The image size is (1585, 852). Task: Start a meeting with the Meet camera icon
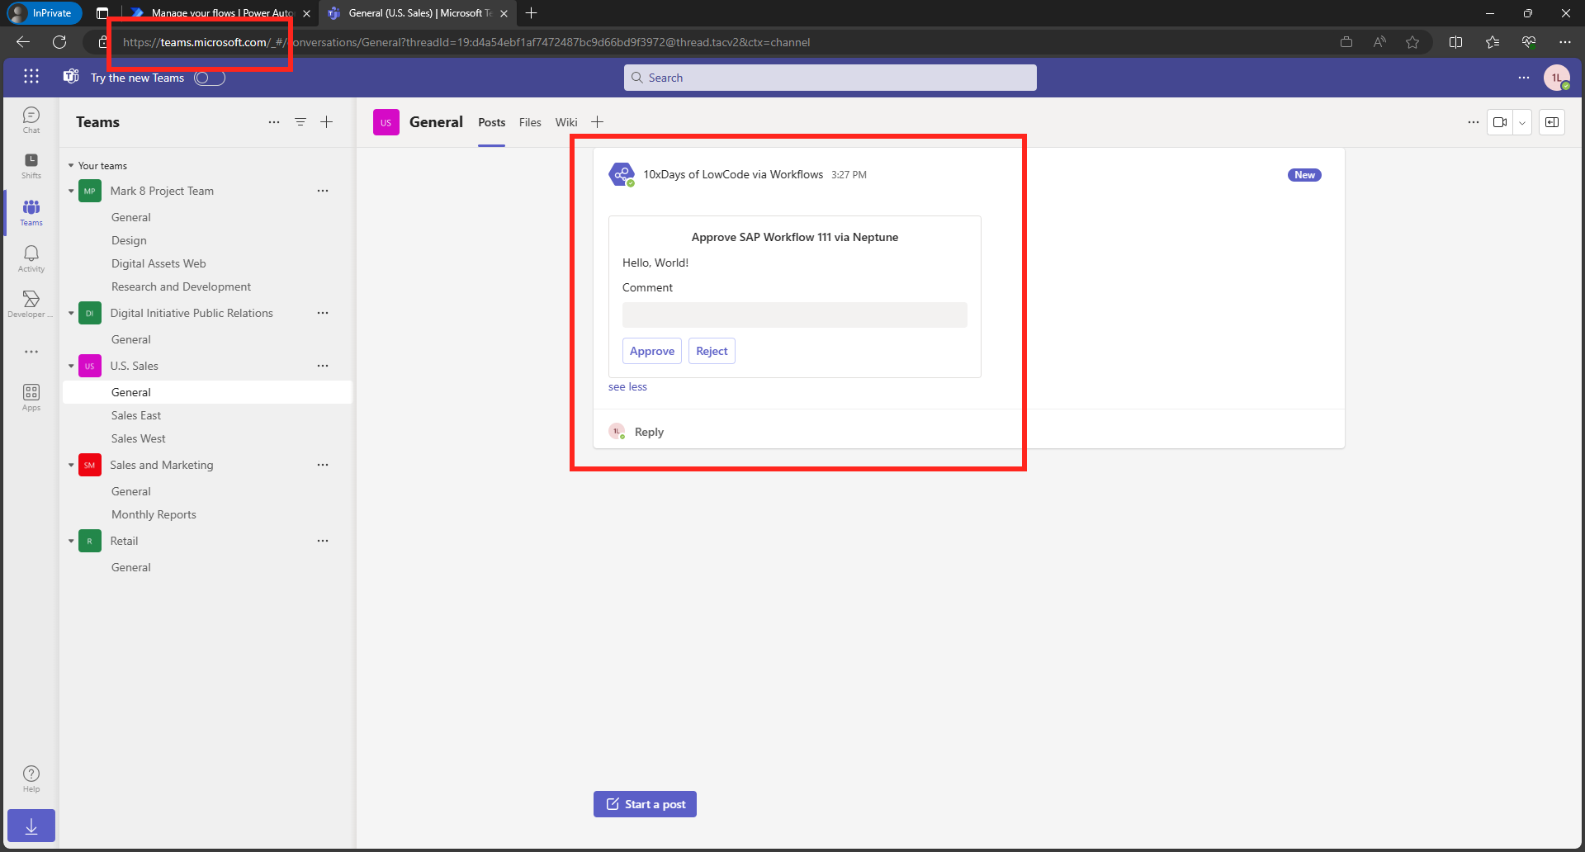(1500, 122)
